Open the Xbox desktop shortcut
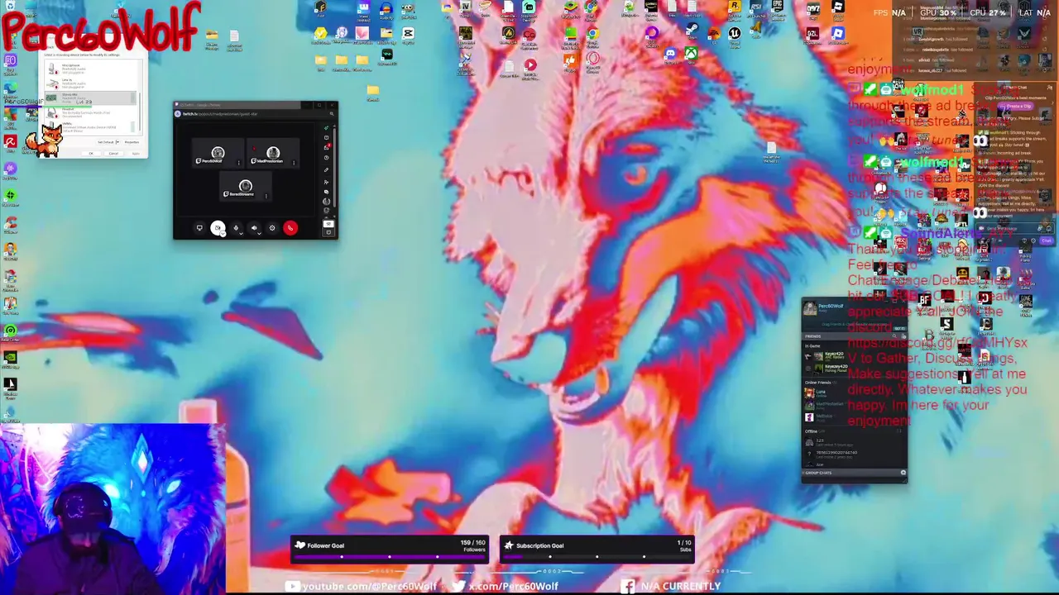 coord(692,55)
